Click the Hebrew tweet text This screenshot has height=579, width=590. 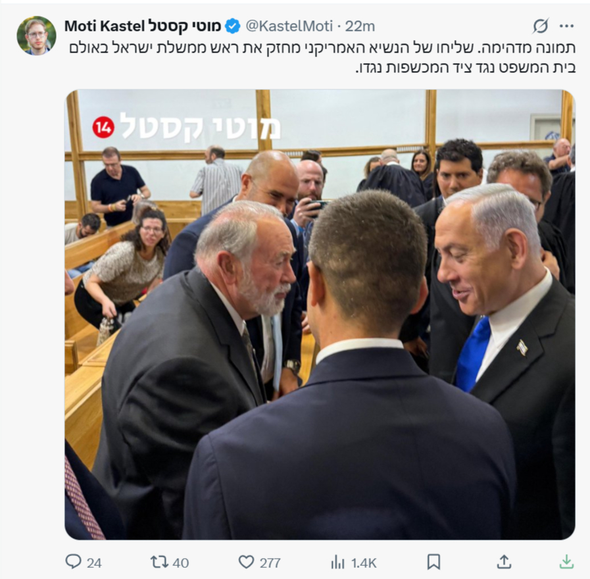click(322, 58)
